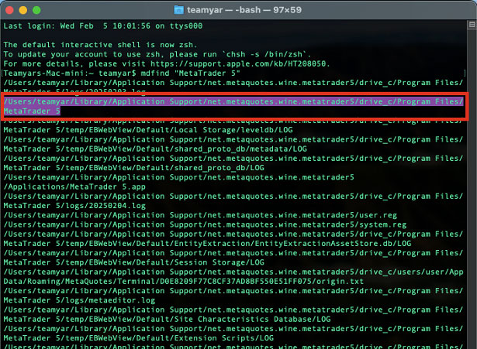Image resolution: width=477 pixels, height=349 pixels.
Task: Click the 'Session Storage/LOG' result line
Action: tap(133, 262)
